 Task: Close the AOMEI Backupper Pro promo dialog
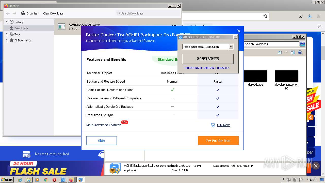point(239,31)
